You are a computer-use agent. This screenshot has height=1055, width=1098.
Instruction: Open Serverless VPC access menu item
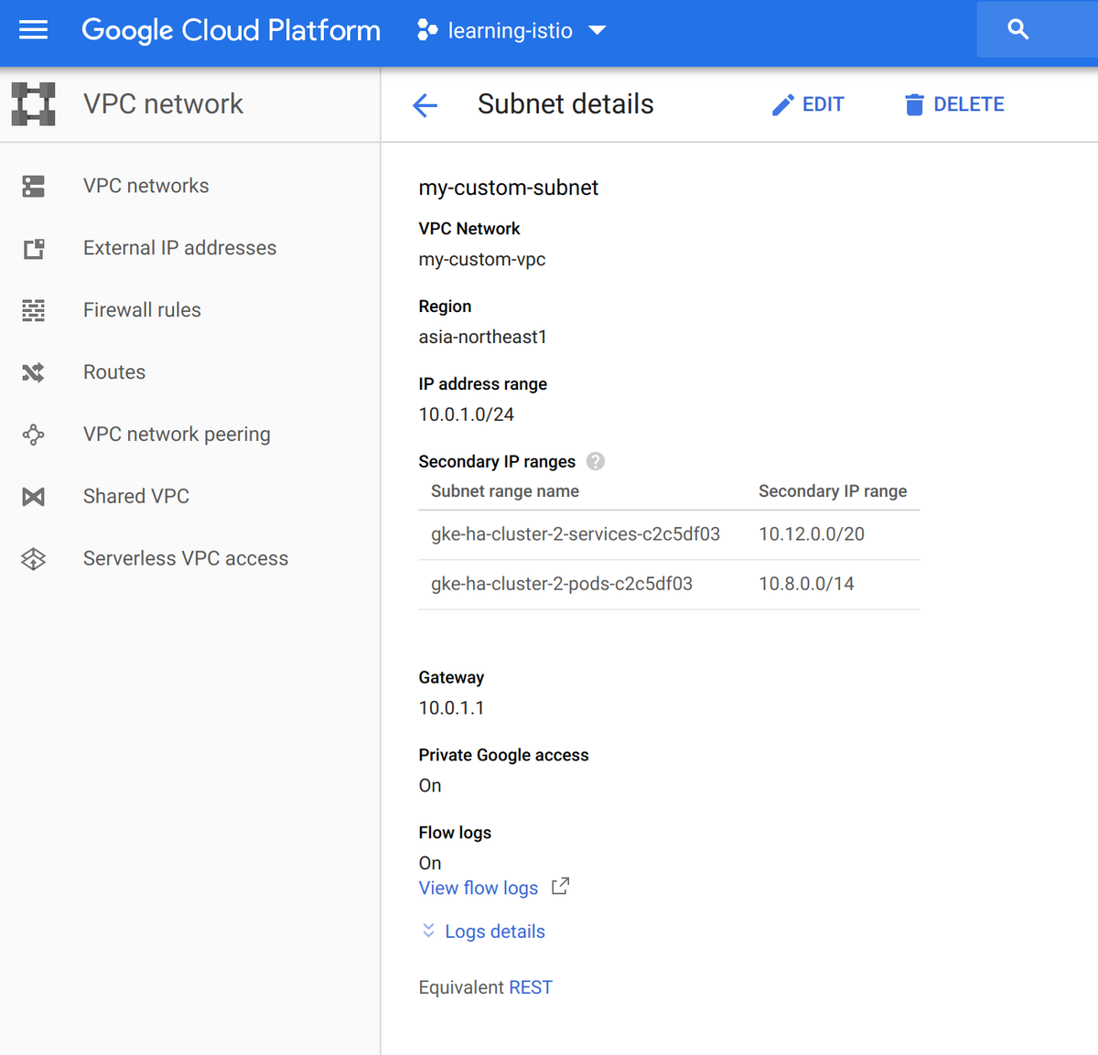pyautogui.click(x=186, y=558)
